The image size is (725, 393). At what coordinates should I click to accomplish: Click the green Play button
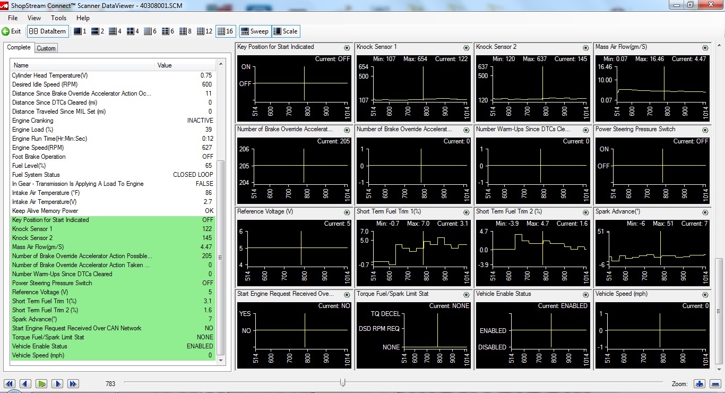click(x=42, y=383)
